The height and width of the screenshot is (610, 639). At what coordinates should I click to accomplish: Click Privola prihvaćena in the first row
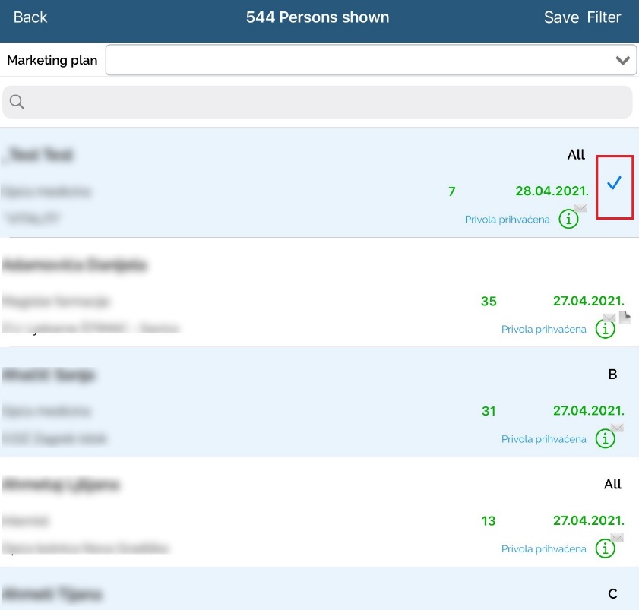tap(507, 220)
